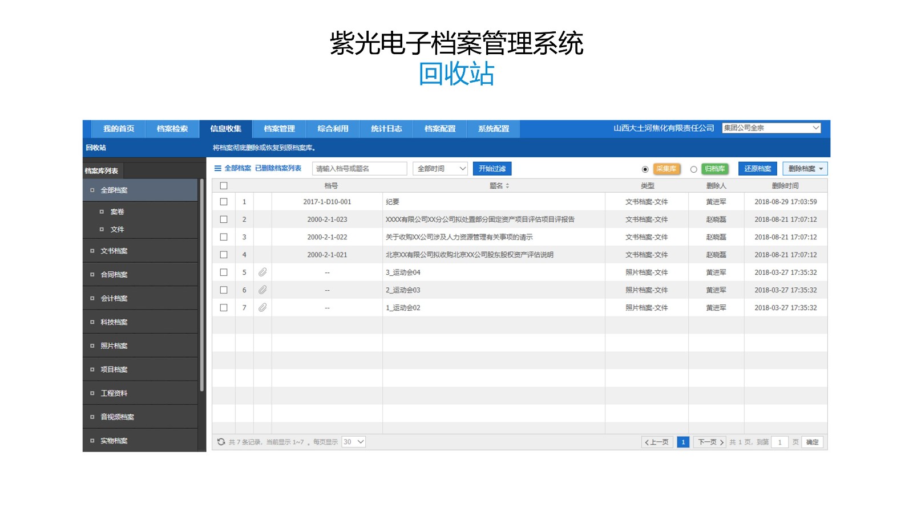Viewport: 913px width, 513px height.
Task: Click the 山西大土河焦化有限责任公司 company name
Action: (x=664, y=128)
